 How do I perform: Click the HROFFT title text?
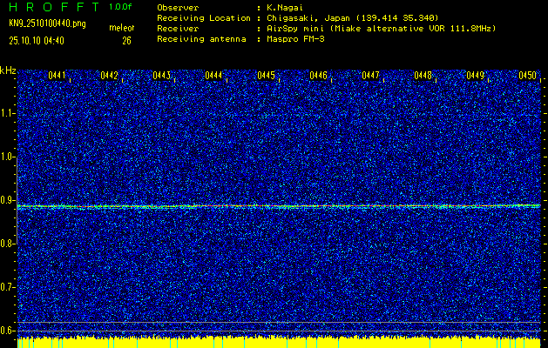(x=51, y=7)
